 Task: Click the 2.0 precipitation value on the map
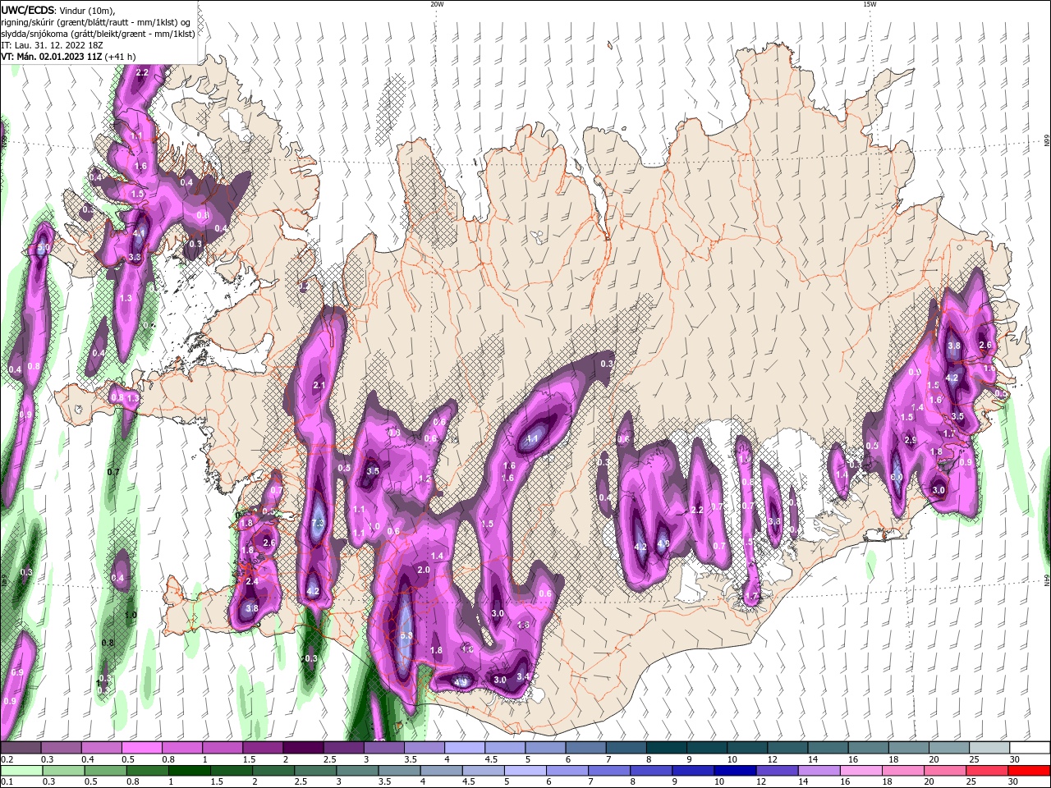424,570
